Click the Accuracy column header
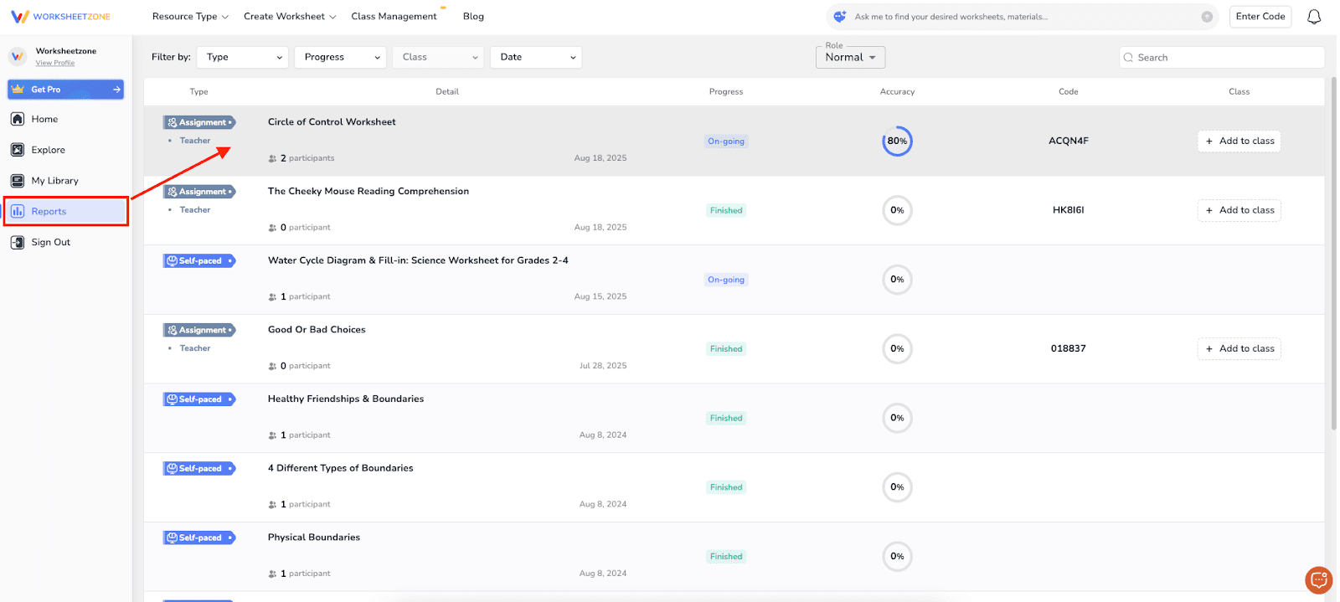The image size is (1340, 602). tap(897, 92)
